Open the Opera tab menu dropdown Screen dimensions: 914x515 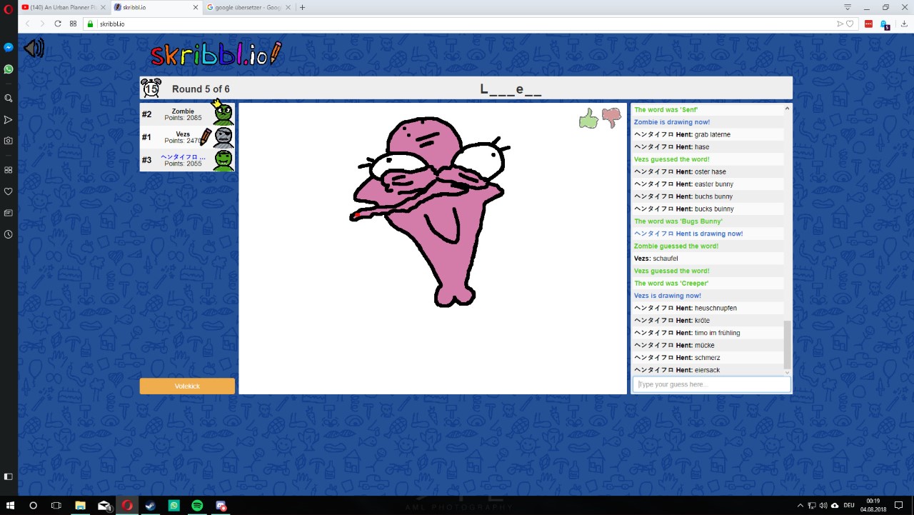click(x=848, y=7)
